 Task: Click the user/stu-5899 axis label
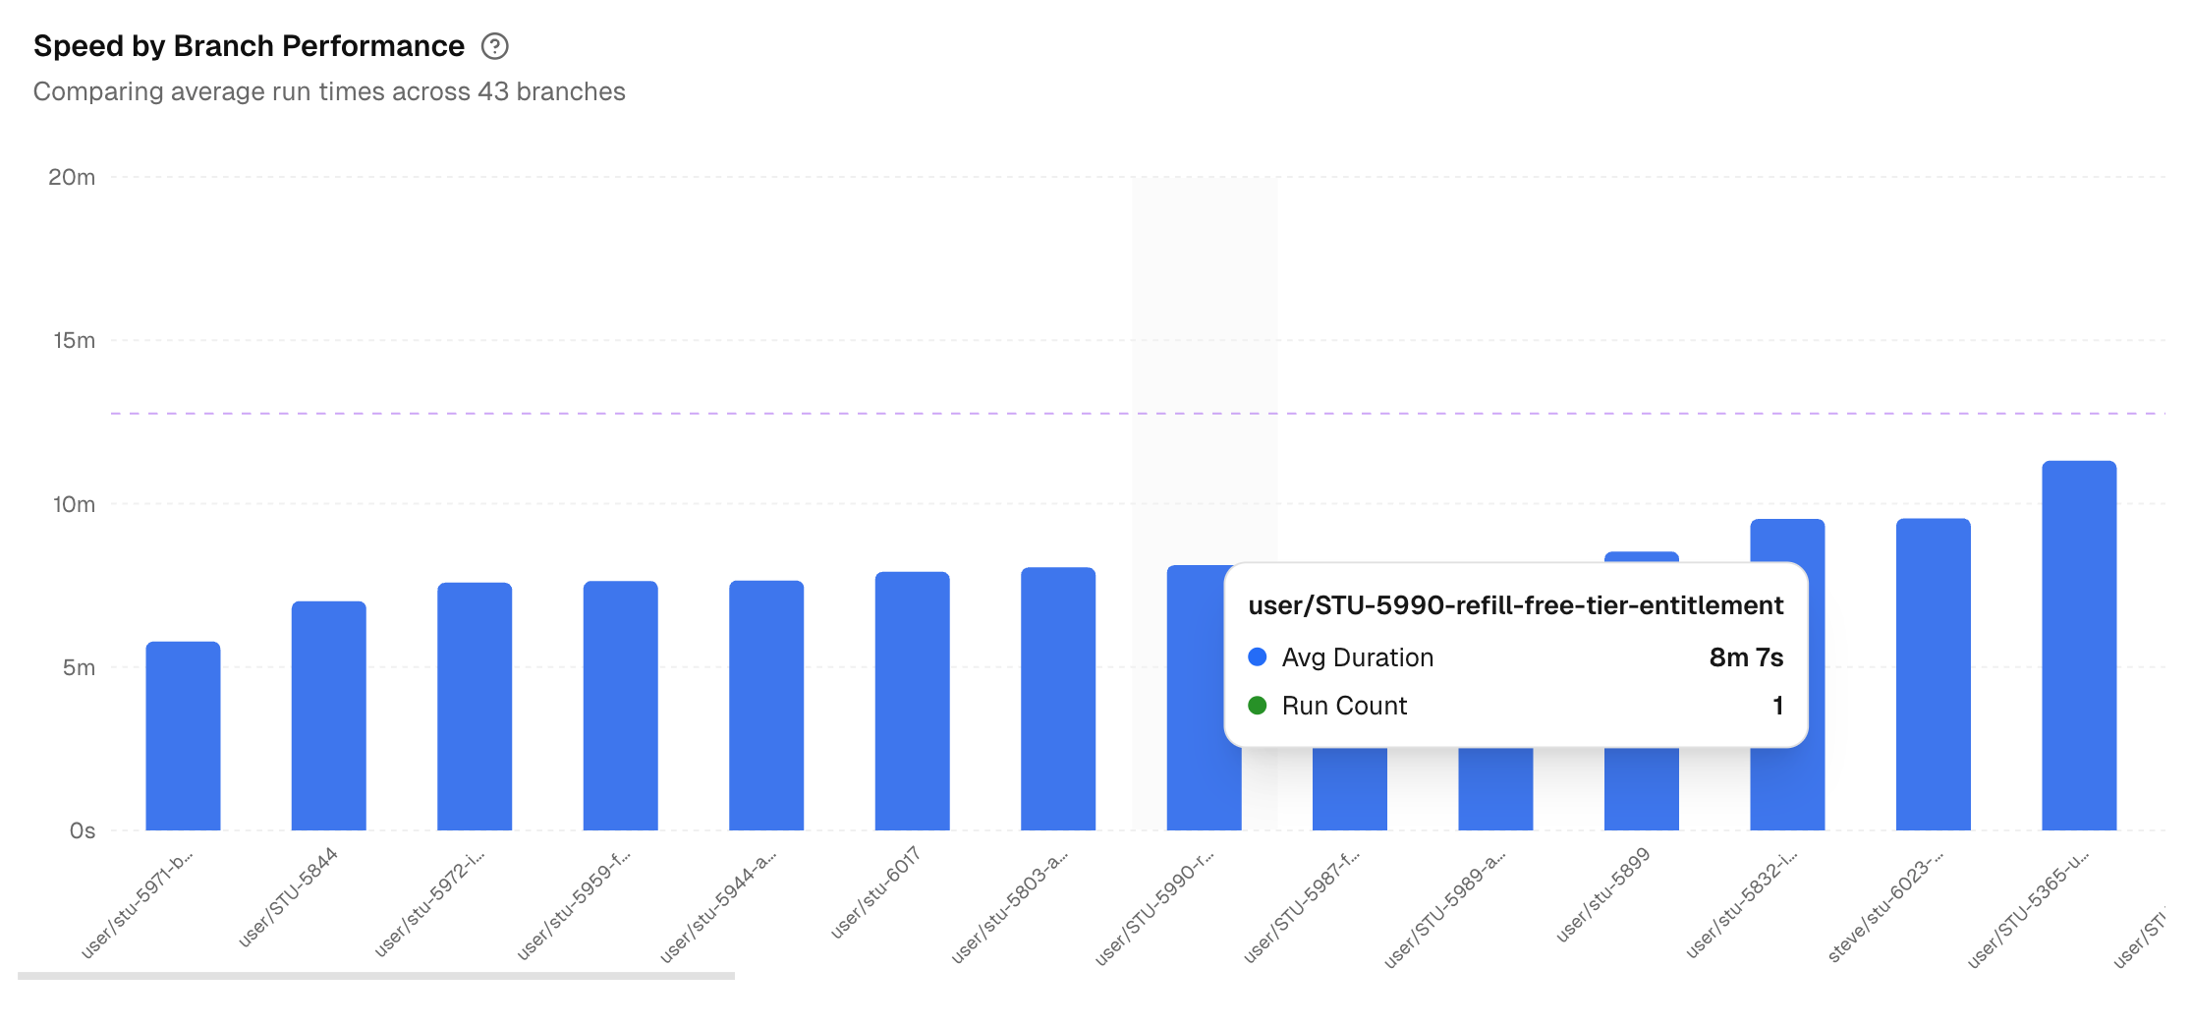click(x=1602, y=894)
